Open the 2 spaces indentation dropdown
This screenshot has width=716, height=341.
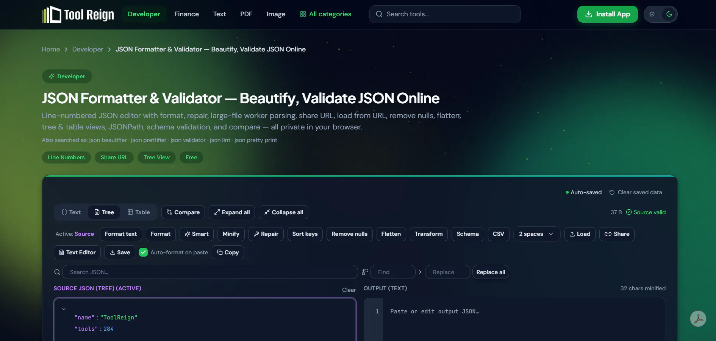537,234
